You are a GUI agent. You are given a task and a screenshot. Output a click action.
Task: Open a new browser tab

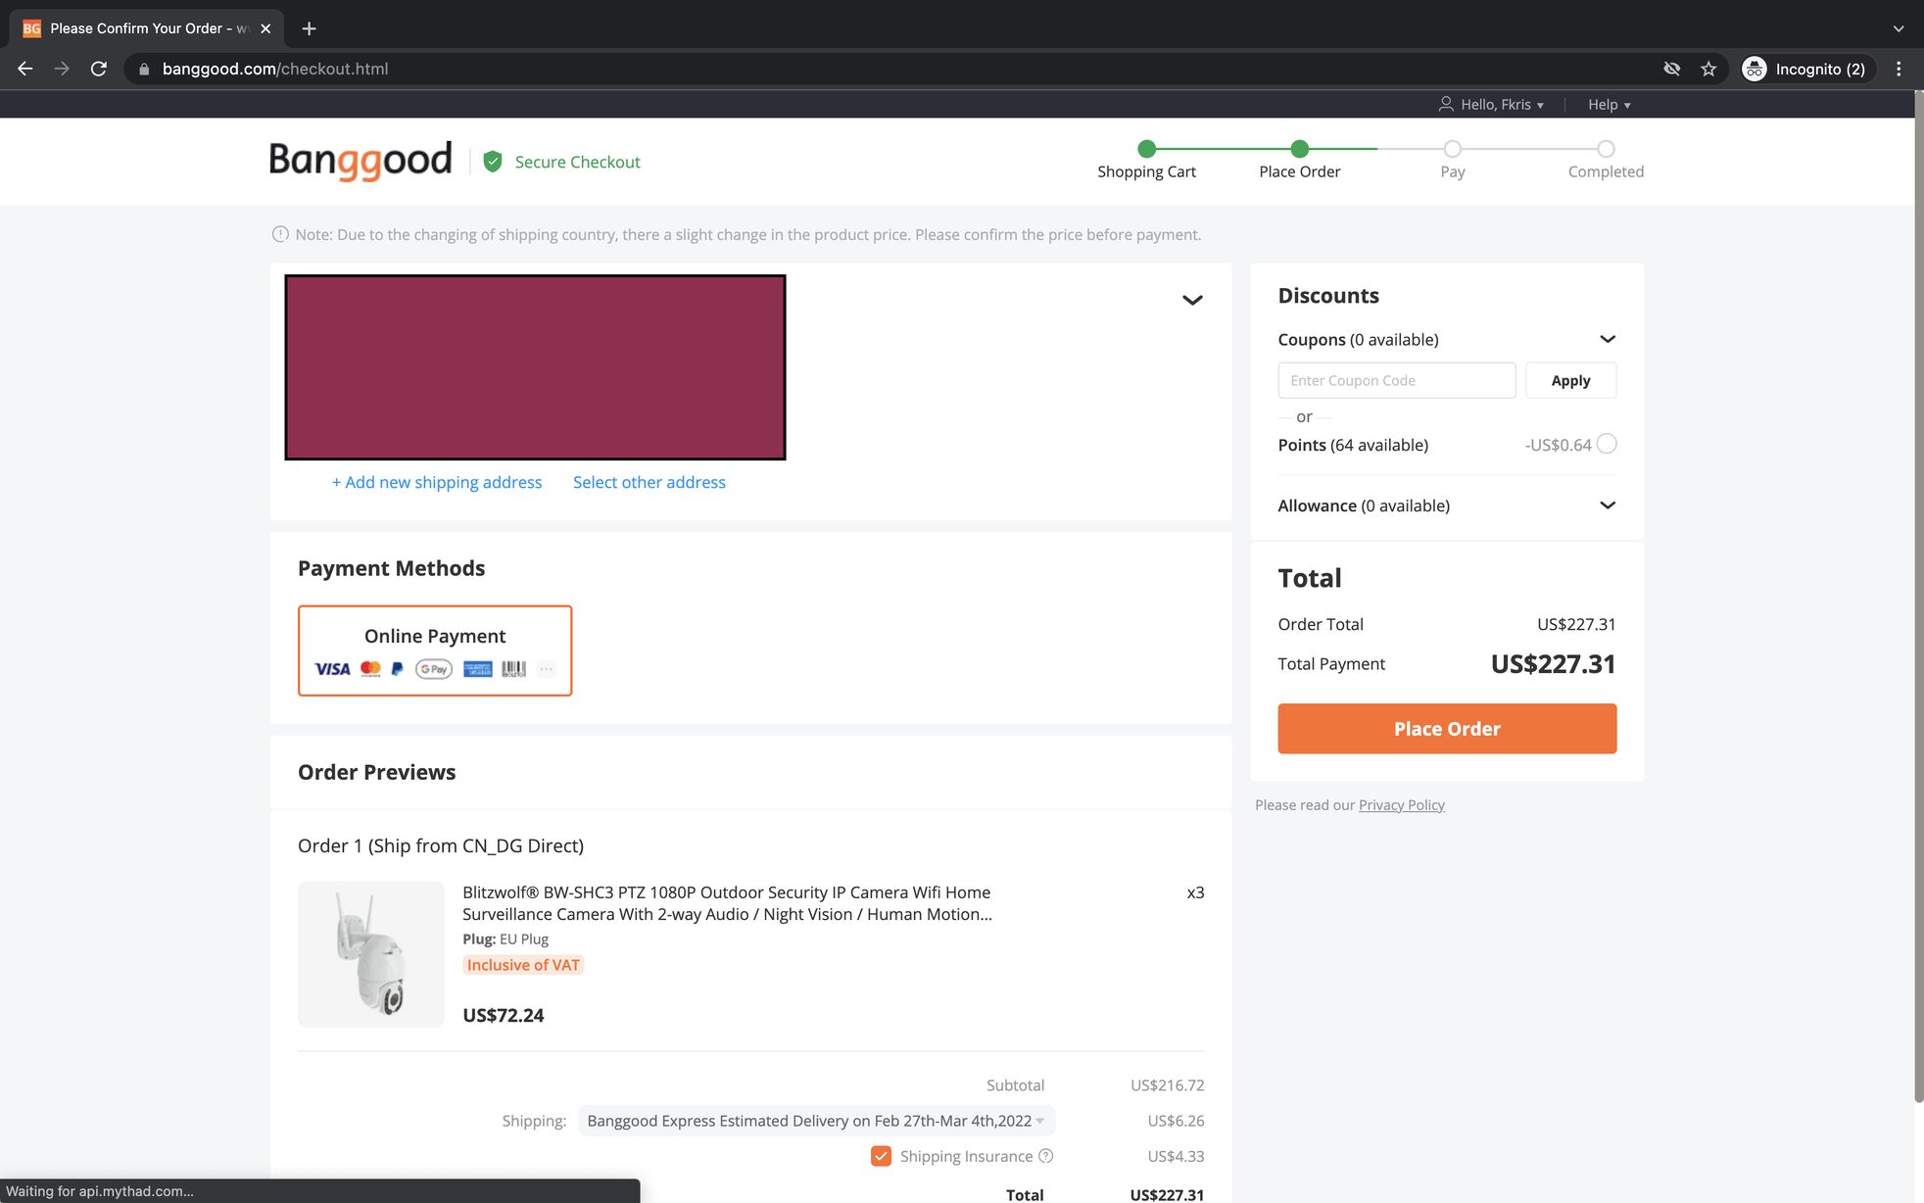pos(309,28)
